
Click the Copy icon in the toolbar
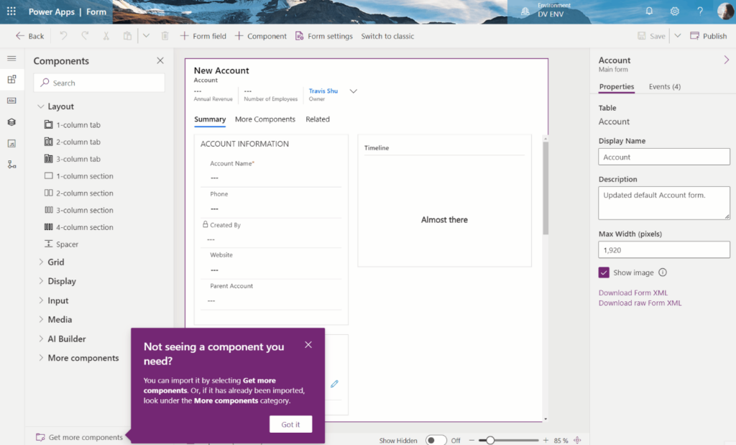(x=127, y=35)
